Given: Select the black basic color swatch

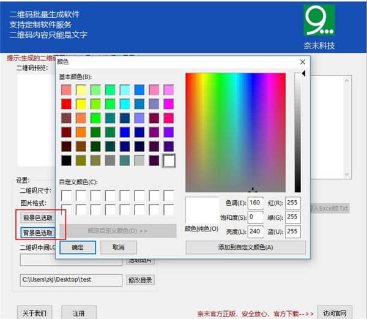Looking at the screenshot, I should (x=66, y=160).
